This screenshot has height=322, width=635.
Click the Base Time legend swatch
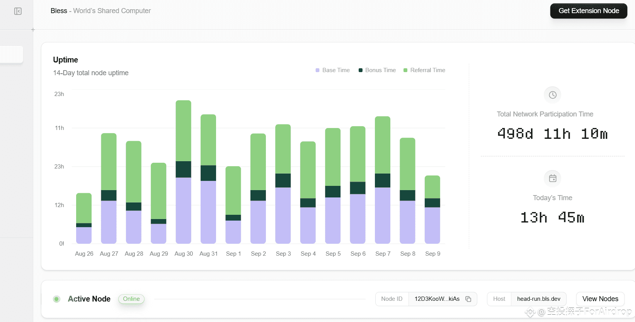coord(317,70)
